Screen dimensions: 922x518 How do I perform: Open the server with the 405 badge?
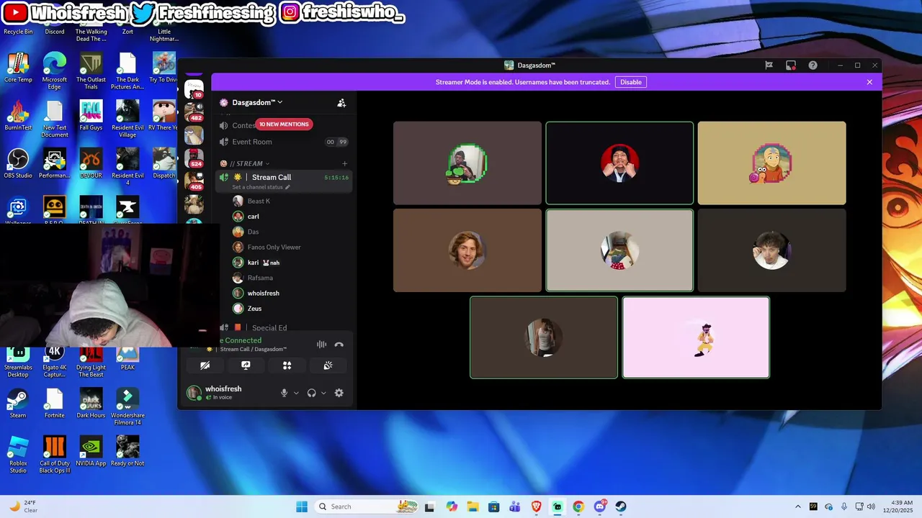point(194,181)
